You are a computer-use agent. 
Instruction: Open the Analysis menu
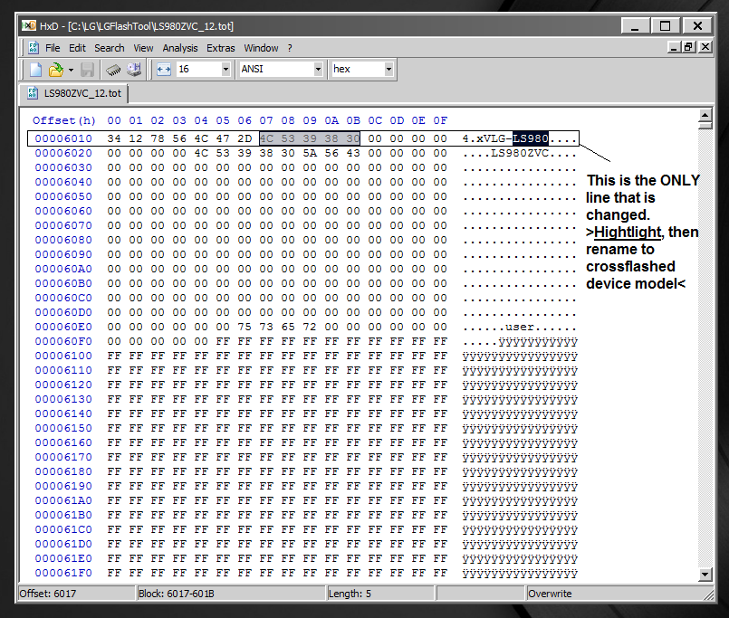pos(180,48)
